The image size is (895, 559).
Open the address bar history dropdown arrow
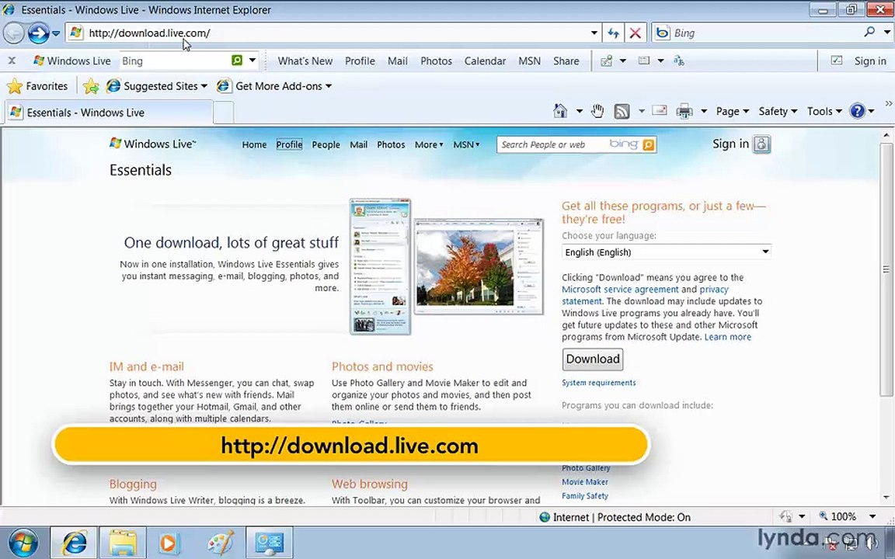pos(594,33)
